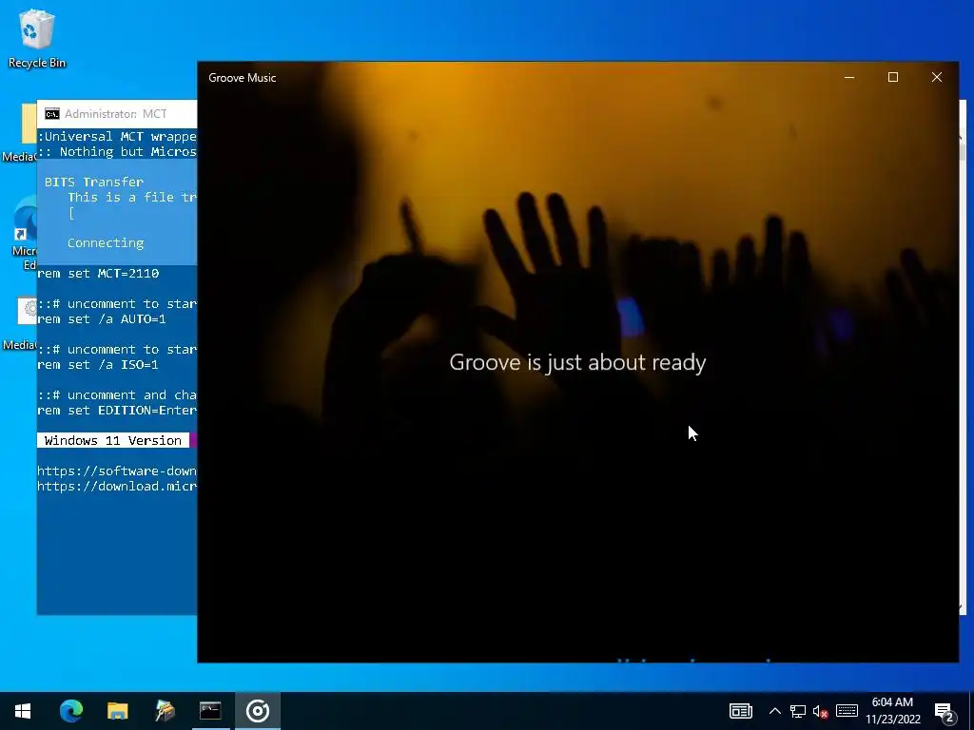Click 'rem set /a ISO=1' console line
The height and width of the screenshot is (730, 974).
[98, 365]
